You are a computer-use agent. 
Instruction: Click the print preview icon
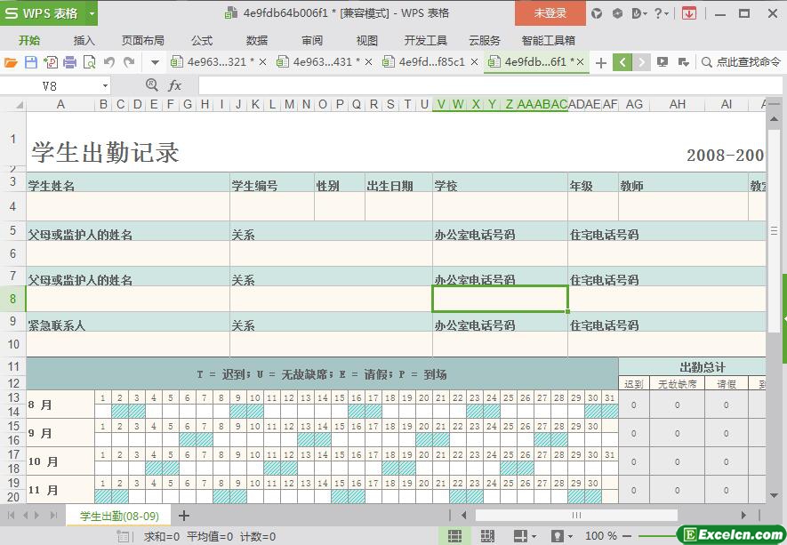(x=89, y=62)
